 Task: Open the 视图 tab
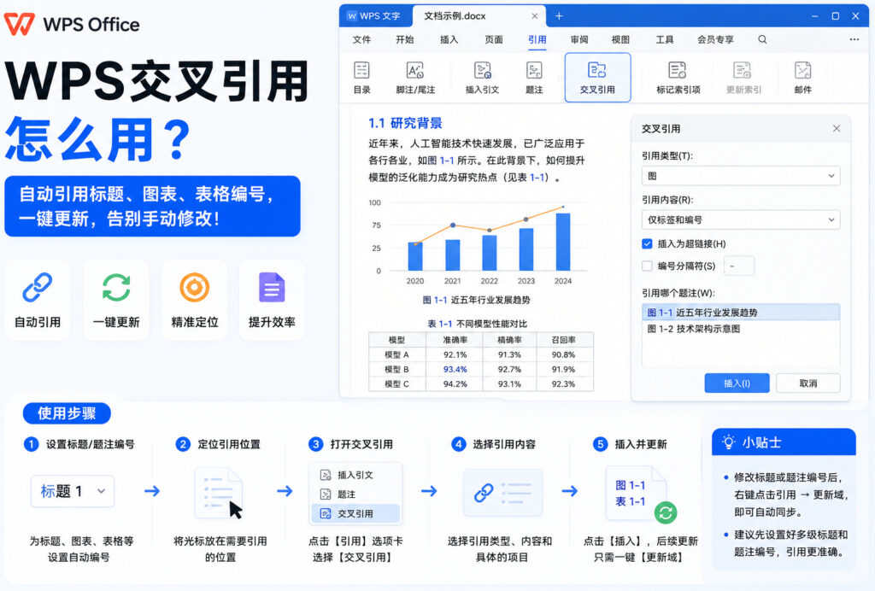pos(620,39)
